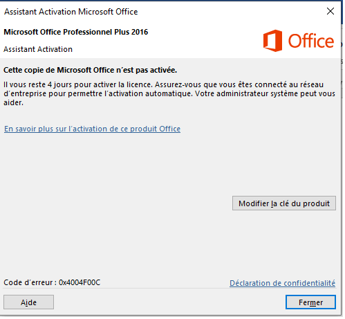Click the word "aider." ending the paragraph
This screenshot has height=319, width=345.
(x=13, y=102)
